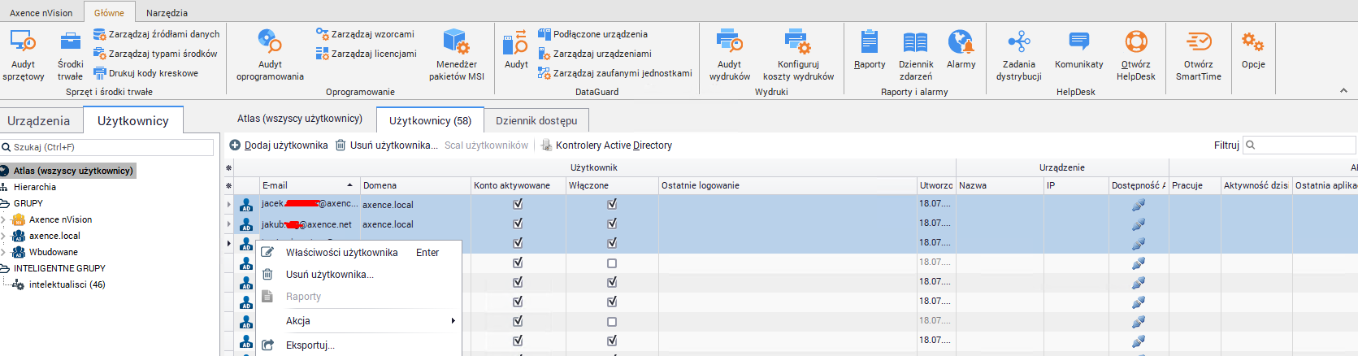The width and height of the screenshot is (1358, 356).
Task: Click the Filtruj input field
Action: click(x=1299, y=145)
